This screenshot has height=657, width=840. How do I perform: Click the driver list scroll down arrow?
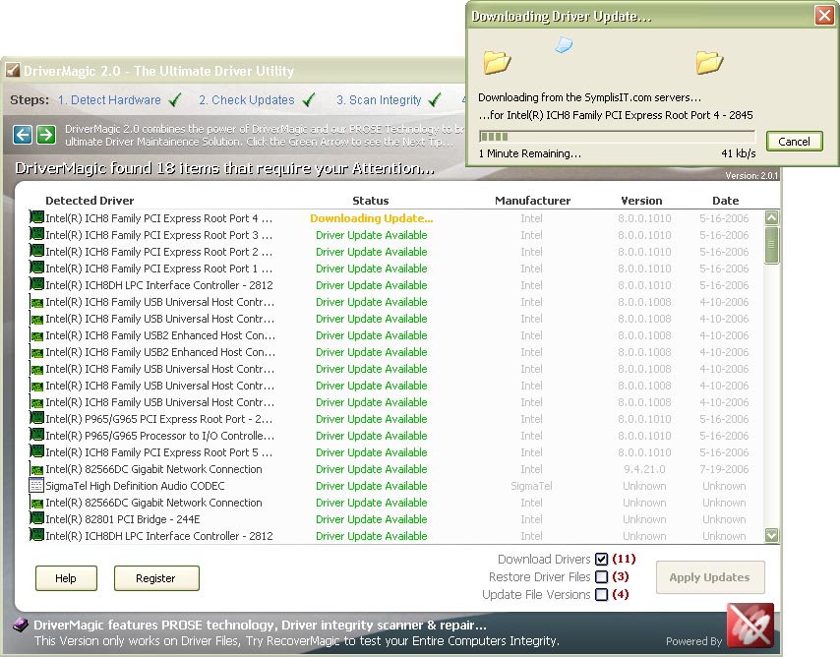[771, 535]
